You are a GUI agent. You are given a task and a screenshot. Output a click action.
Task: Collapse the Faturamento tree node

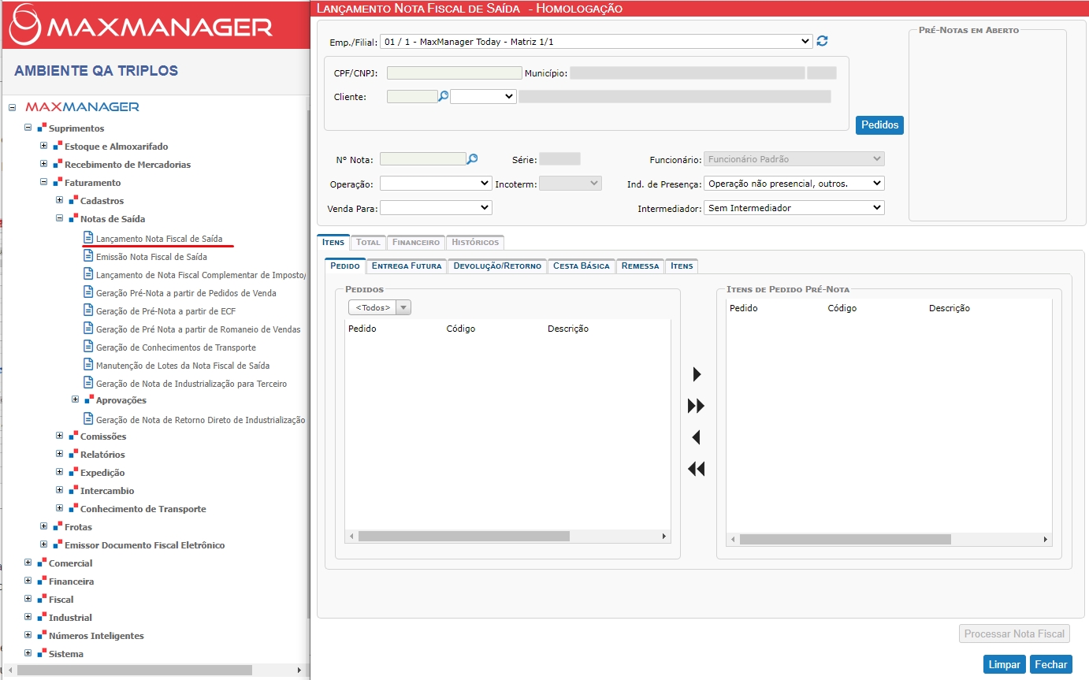(x=44, y=182)
